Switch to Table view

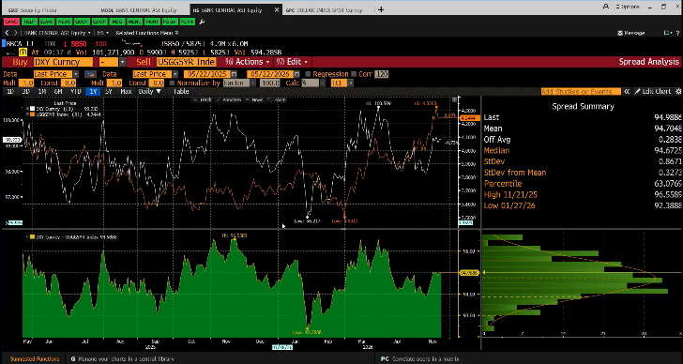pos(181,91)
